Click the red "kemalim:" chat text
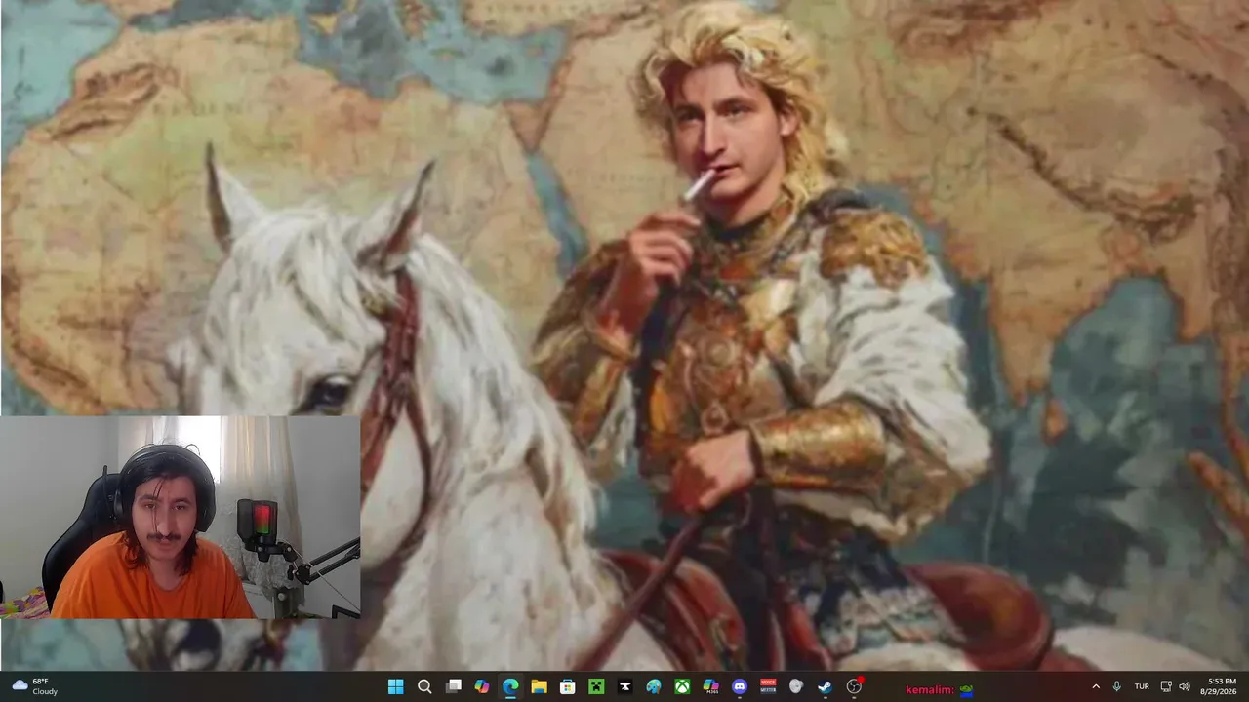 click(x=930, y=690)
